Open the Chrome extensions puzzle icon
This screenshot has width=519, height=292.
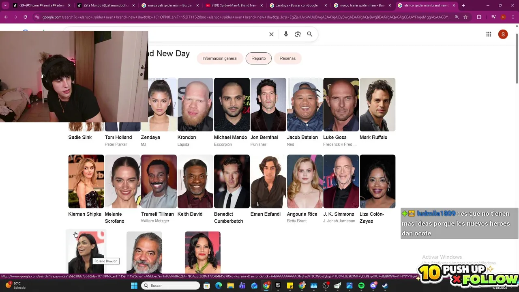pyautogui.click(x=479, y=17)
